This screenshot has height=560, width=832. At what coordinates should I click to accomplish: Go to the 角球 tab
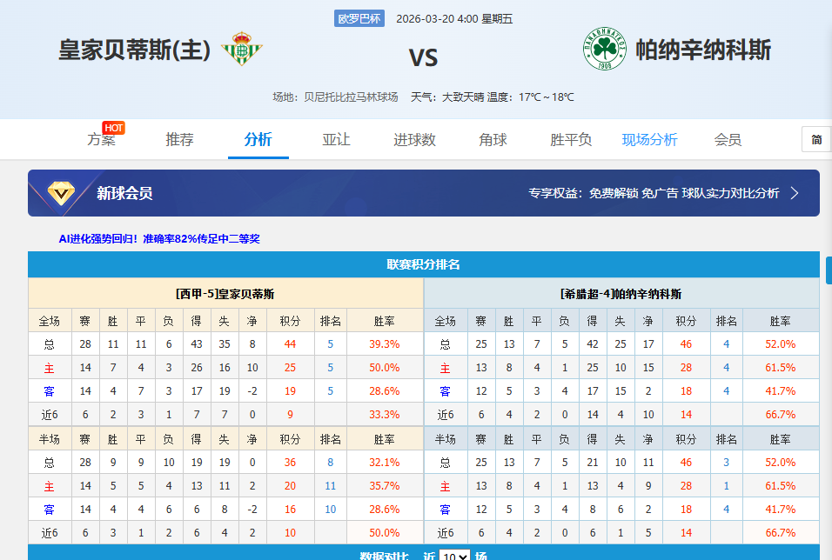493,140
